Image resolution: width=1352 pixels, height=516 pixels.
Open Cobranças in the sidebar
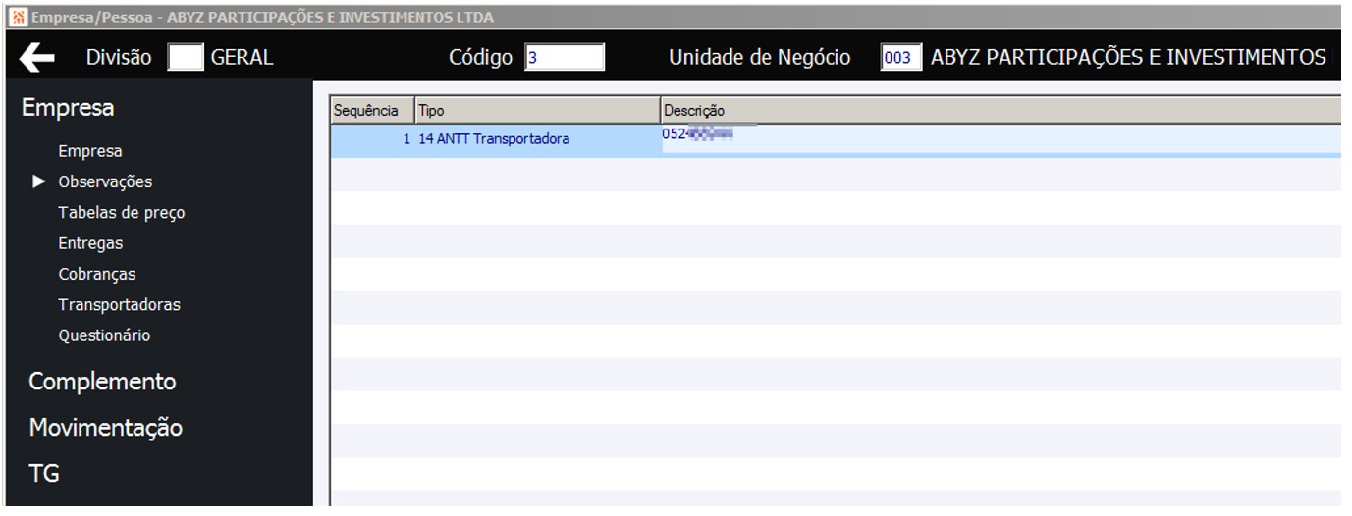(x=97, y=274)
